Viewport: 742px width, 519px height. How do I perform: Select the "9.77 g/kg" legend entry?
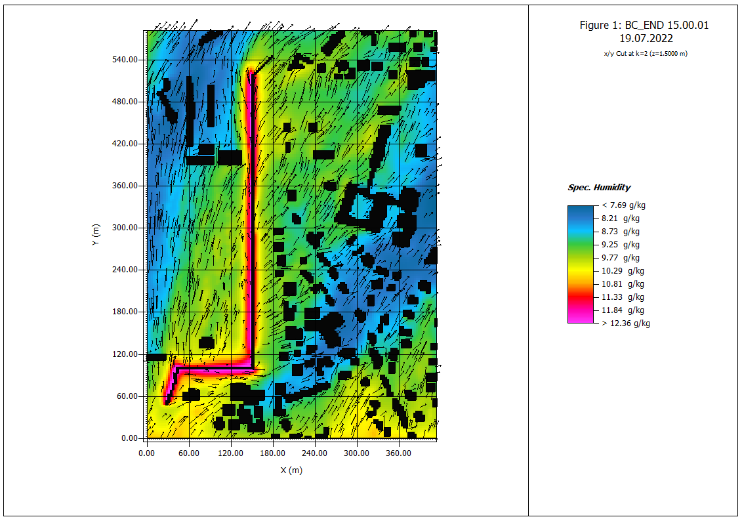(x=622, y=258)
